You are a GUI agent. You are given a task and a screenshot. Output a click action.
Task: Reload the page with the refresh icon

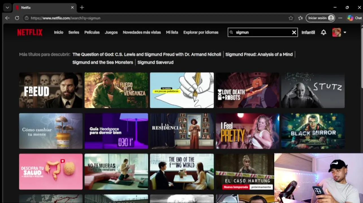pos(17,18)
